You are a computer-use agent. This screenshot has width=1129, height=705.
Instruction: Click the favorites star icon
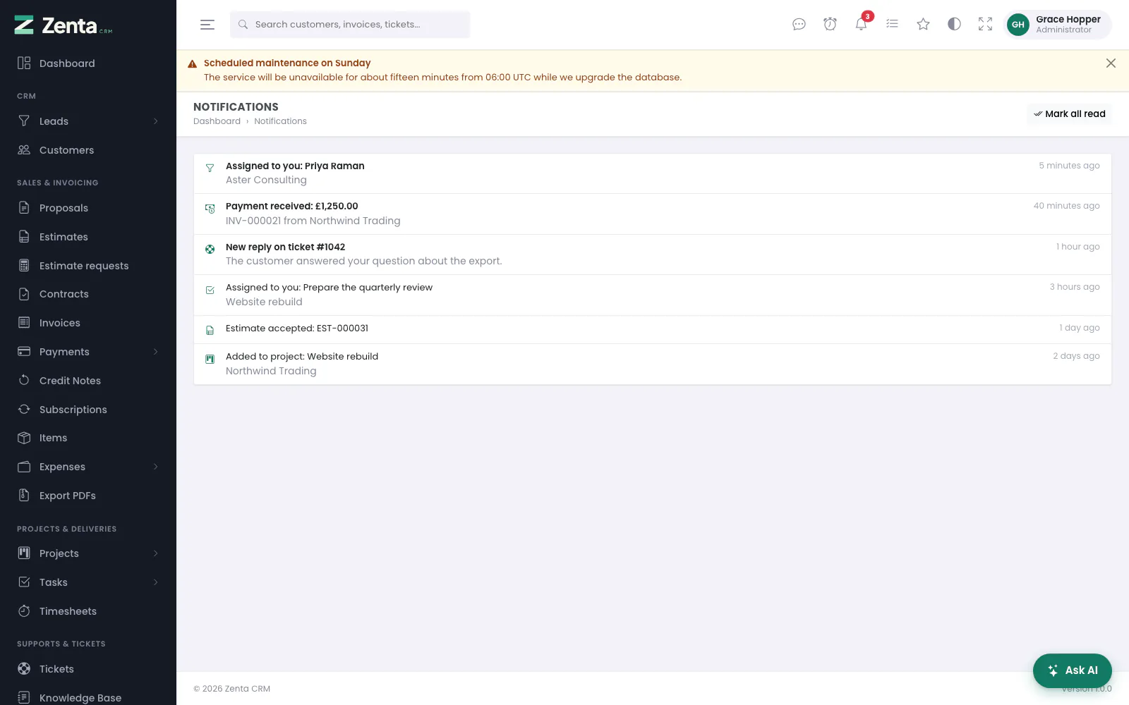(x=923, y=25)
